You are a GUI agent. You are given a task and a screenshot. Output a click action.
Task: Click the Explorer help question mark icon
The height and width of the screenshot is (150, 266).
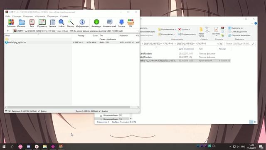coord(256,23)
